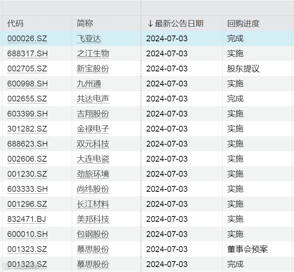Image resolution: width=294 pixels, height=272 pixels.
Task: Open 飞亚达 stock name link
Action: pyautogui.click(x=89, y=39)
